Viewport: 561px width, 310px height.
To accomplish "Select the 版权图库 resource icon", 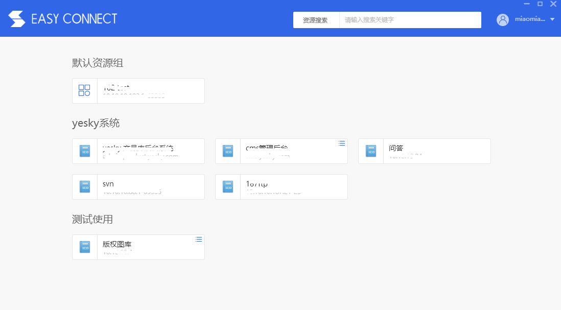I will tap(84, 247).
